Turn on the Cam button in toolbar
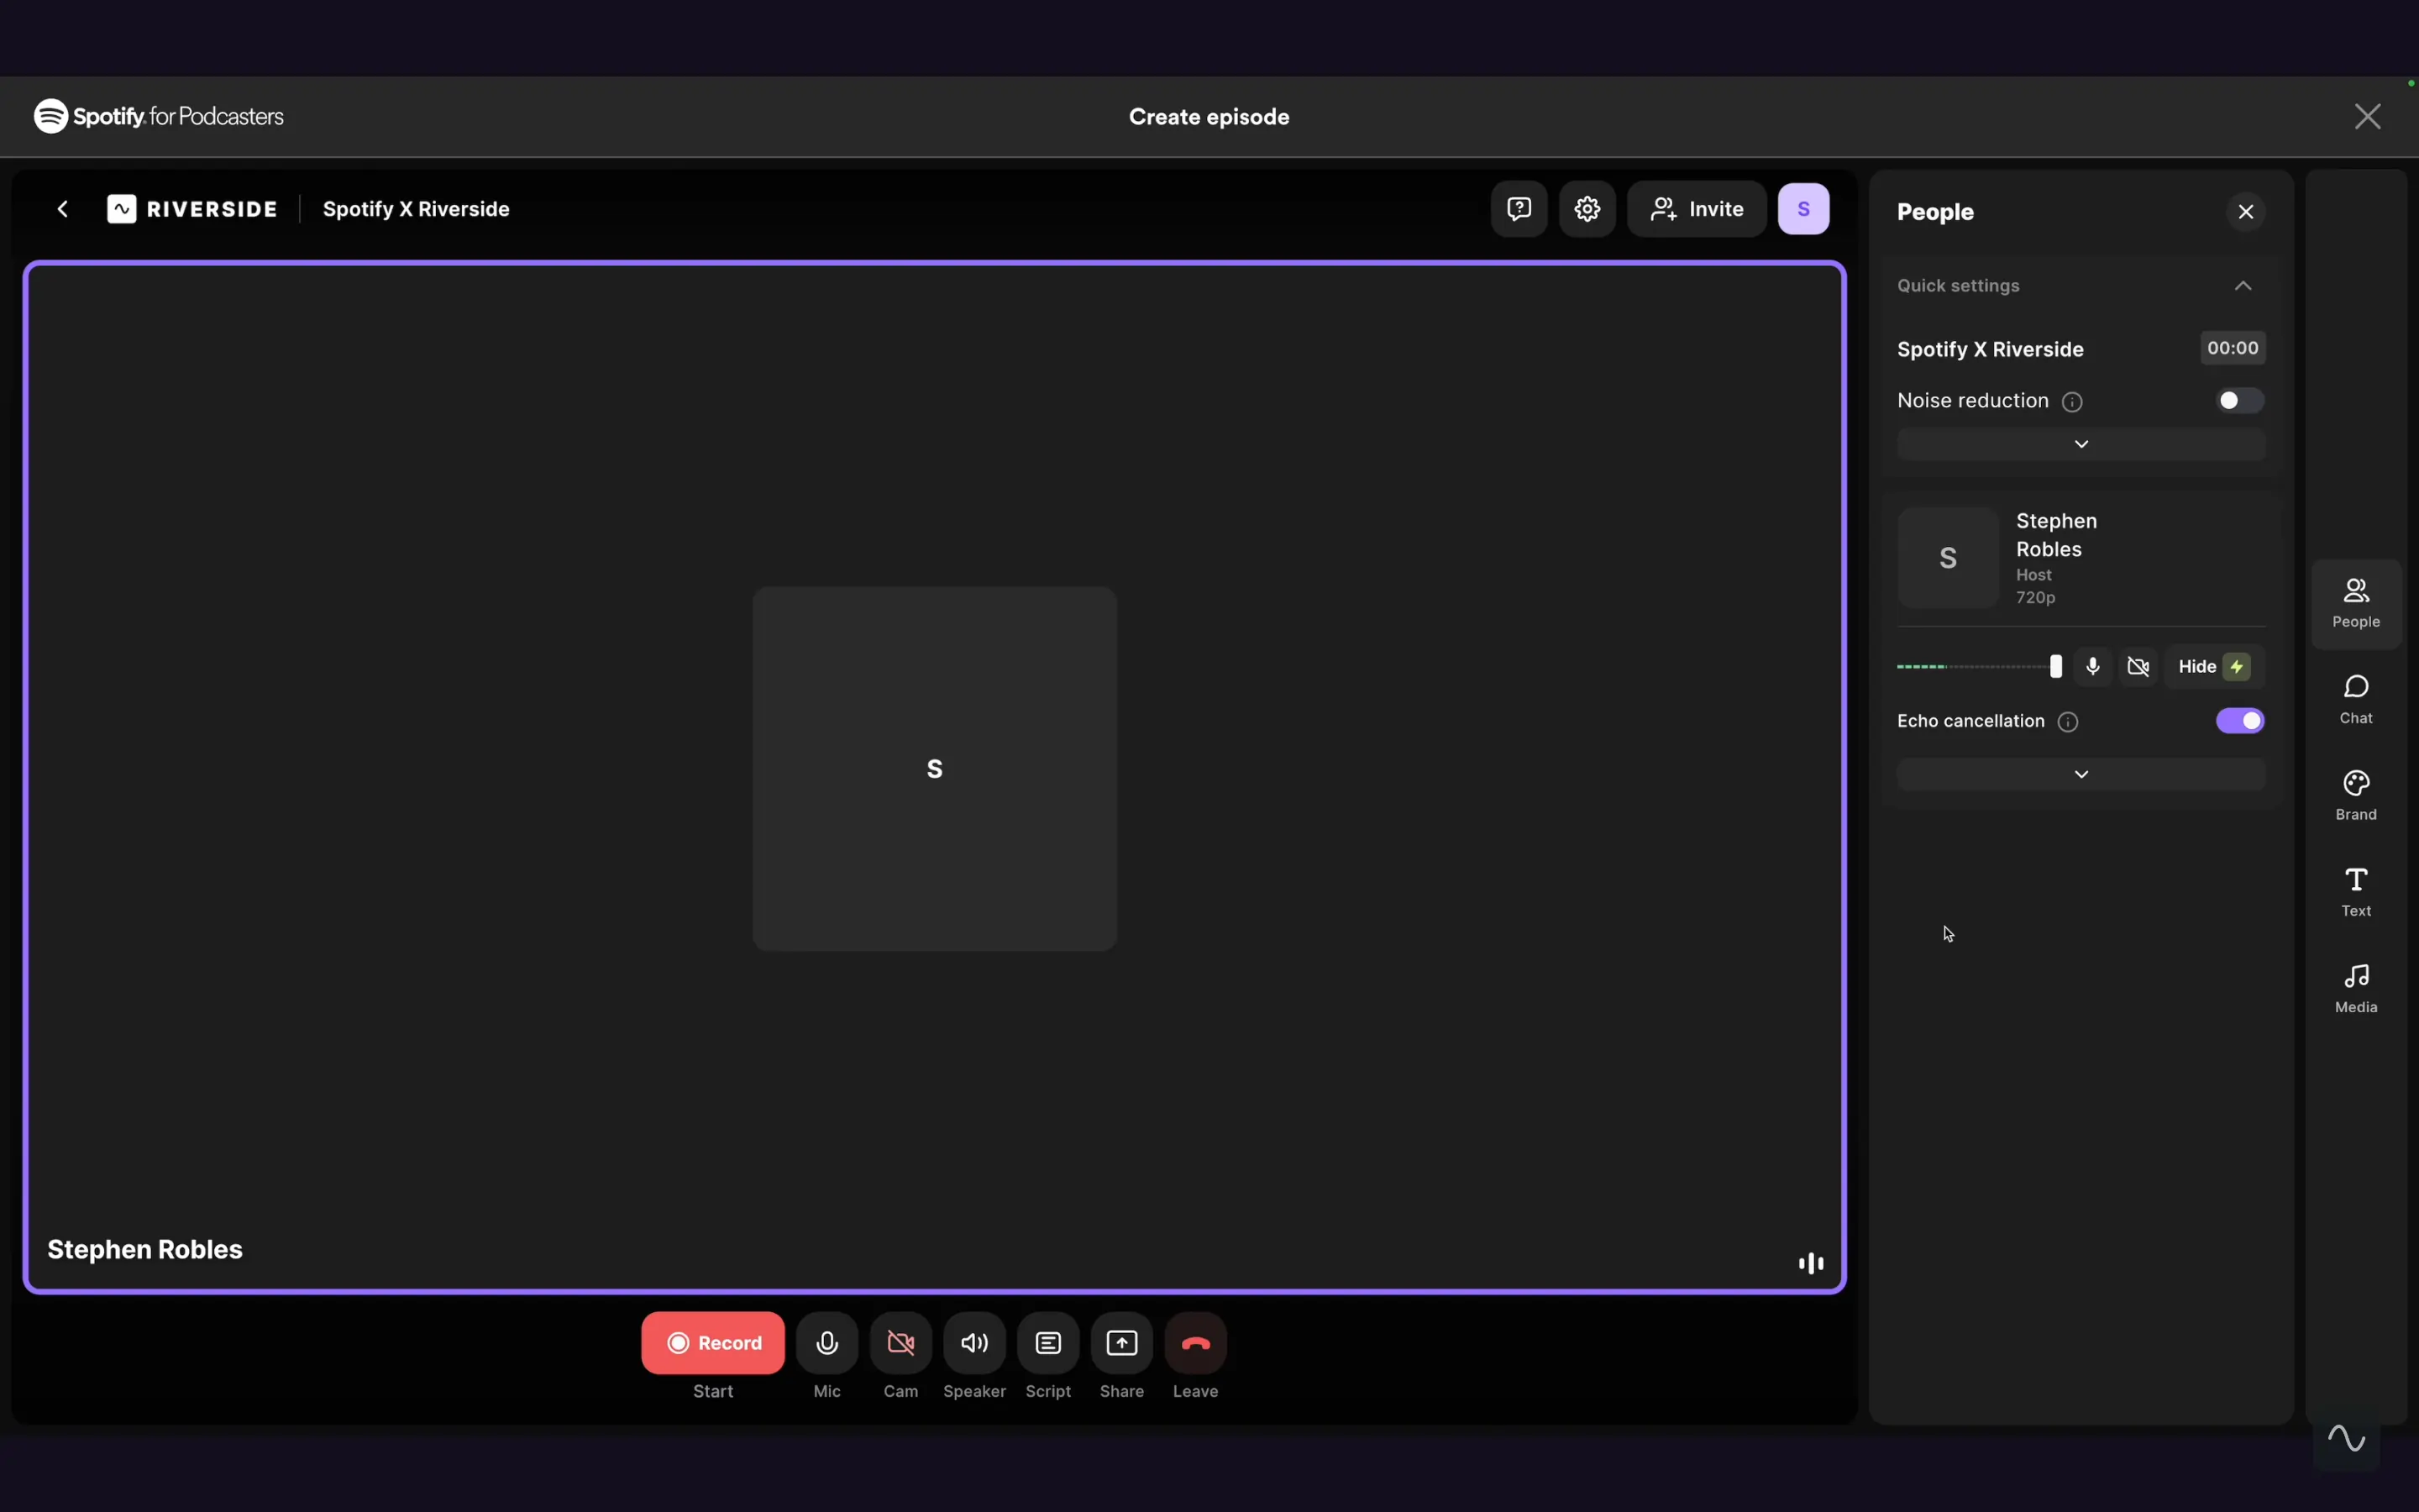2419x1512 pixels. click(900, 1343)
